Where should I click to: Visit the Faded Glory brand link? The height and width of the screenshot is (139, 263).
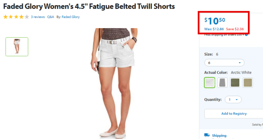(70, 17)
